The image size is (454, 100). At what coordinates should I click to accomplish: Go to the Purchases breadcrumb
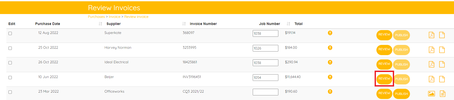[x=96, y=17]
